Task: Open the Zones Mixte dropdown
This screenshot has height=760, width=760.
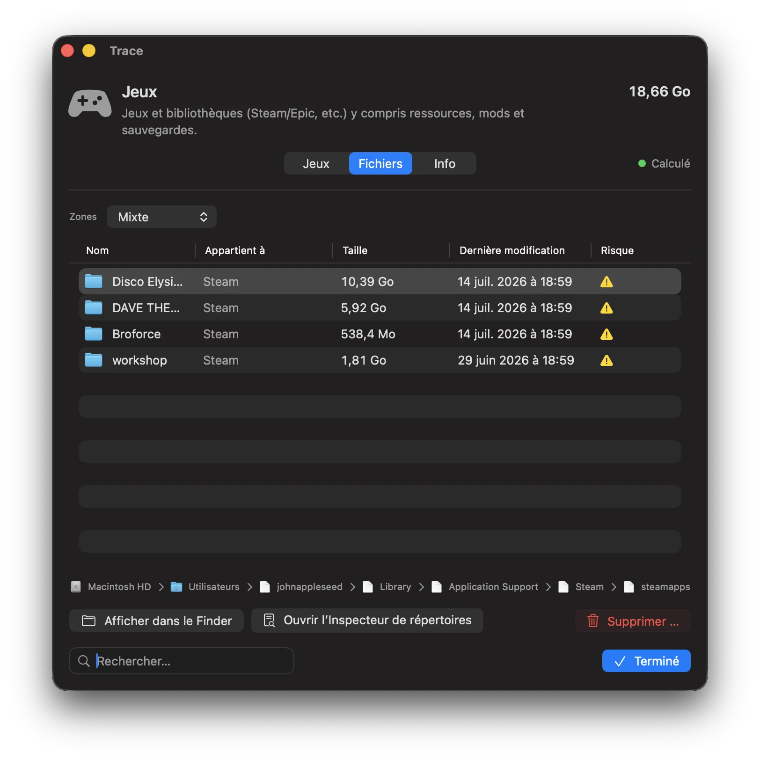Action: [161, 217]
